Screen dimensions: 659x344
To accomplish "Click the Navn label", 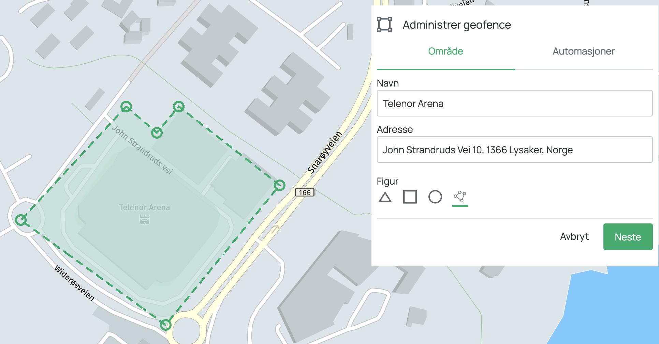I will [x=388, y=83].
